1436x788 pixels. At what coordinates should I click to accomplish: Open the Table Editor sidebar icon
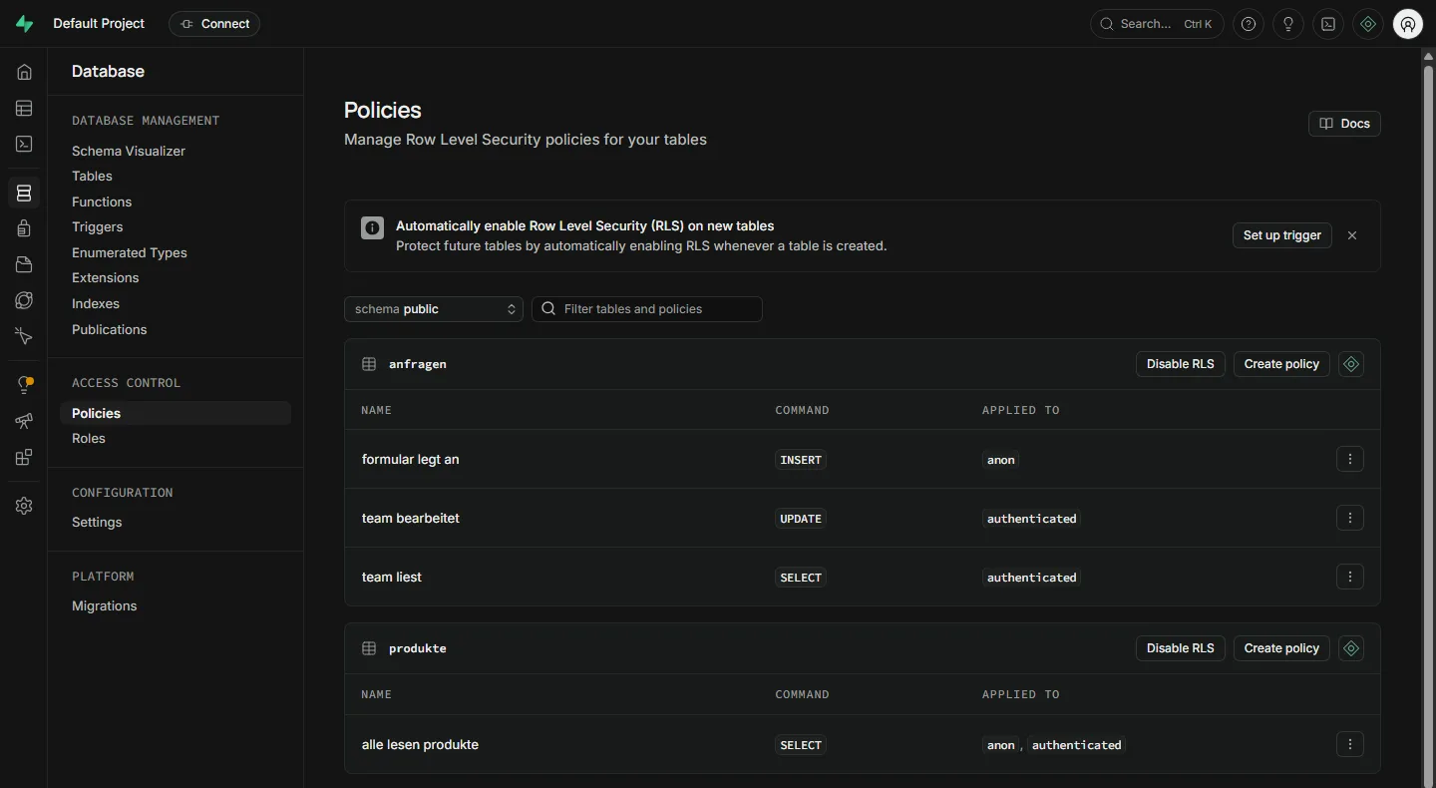[x=24, y=108]
